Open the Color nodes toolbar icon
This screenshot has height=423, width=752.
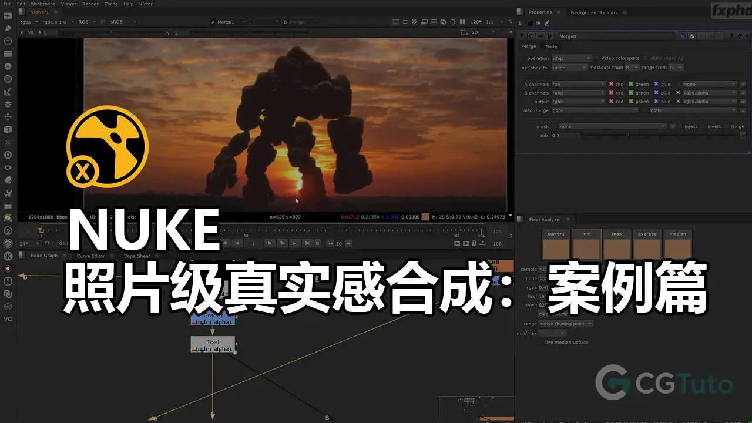(x=8, y=66)
